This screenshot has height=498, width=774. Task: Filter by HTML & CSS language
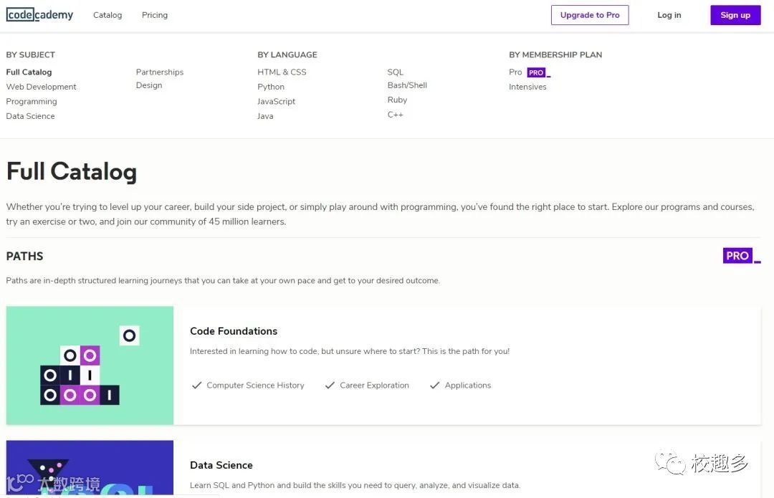click(282, 72)
